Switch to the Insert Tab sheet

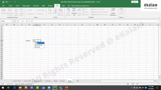27,81
